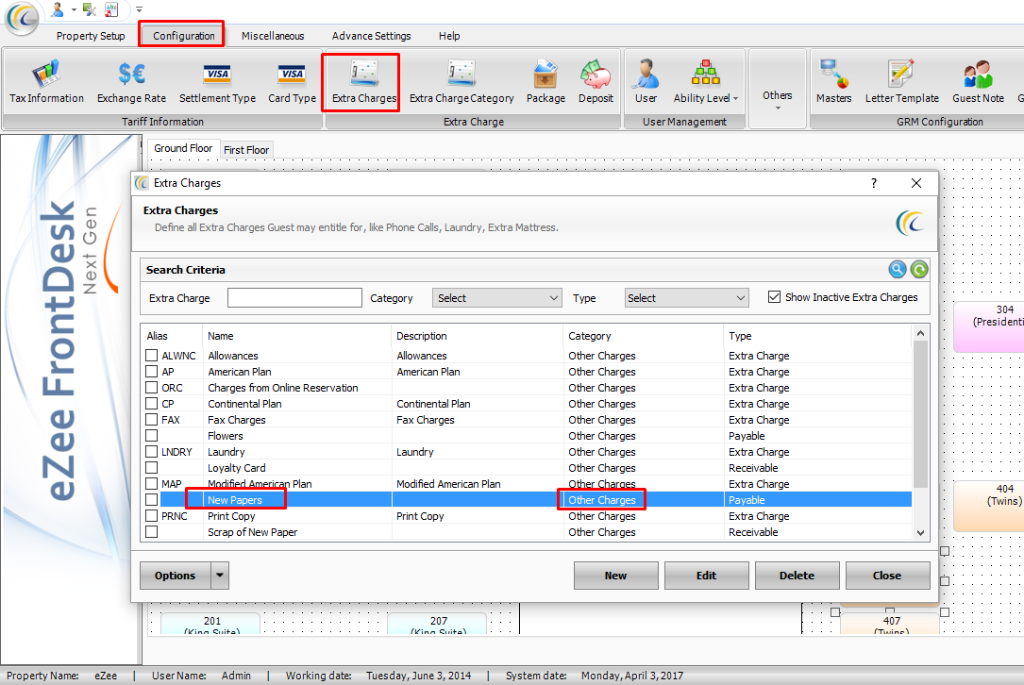This screenshot has width=1024, height=685.
Task: Expand the Options button arrow
Action: [220, 576]
